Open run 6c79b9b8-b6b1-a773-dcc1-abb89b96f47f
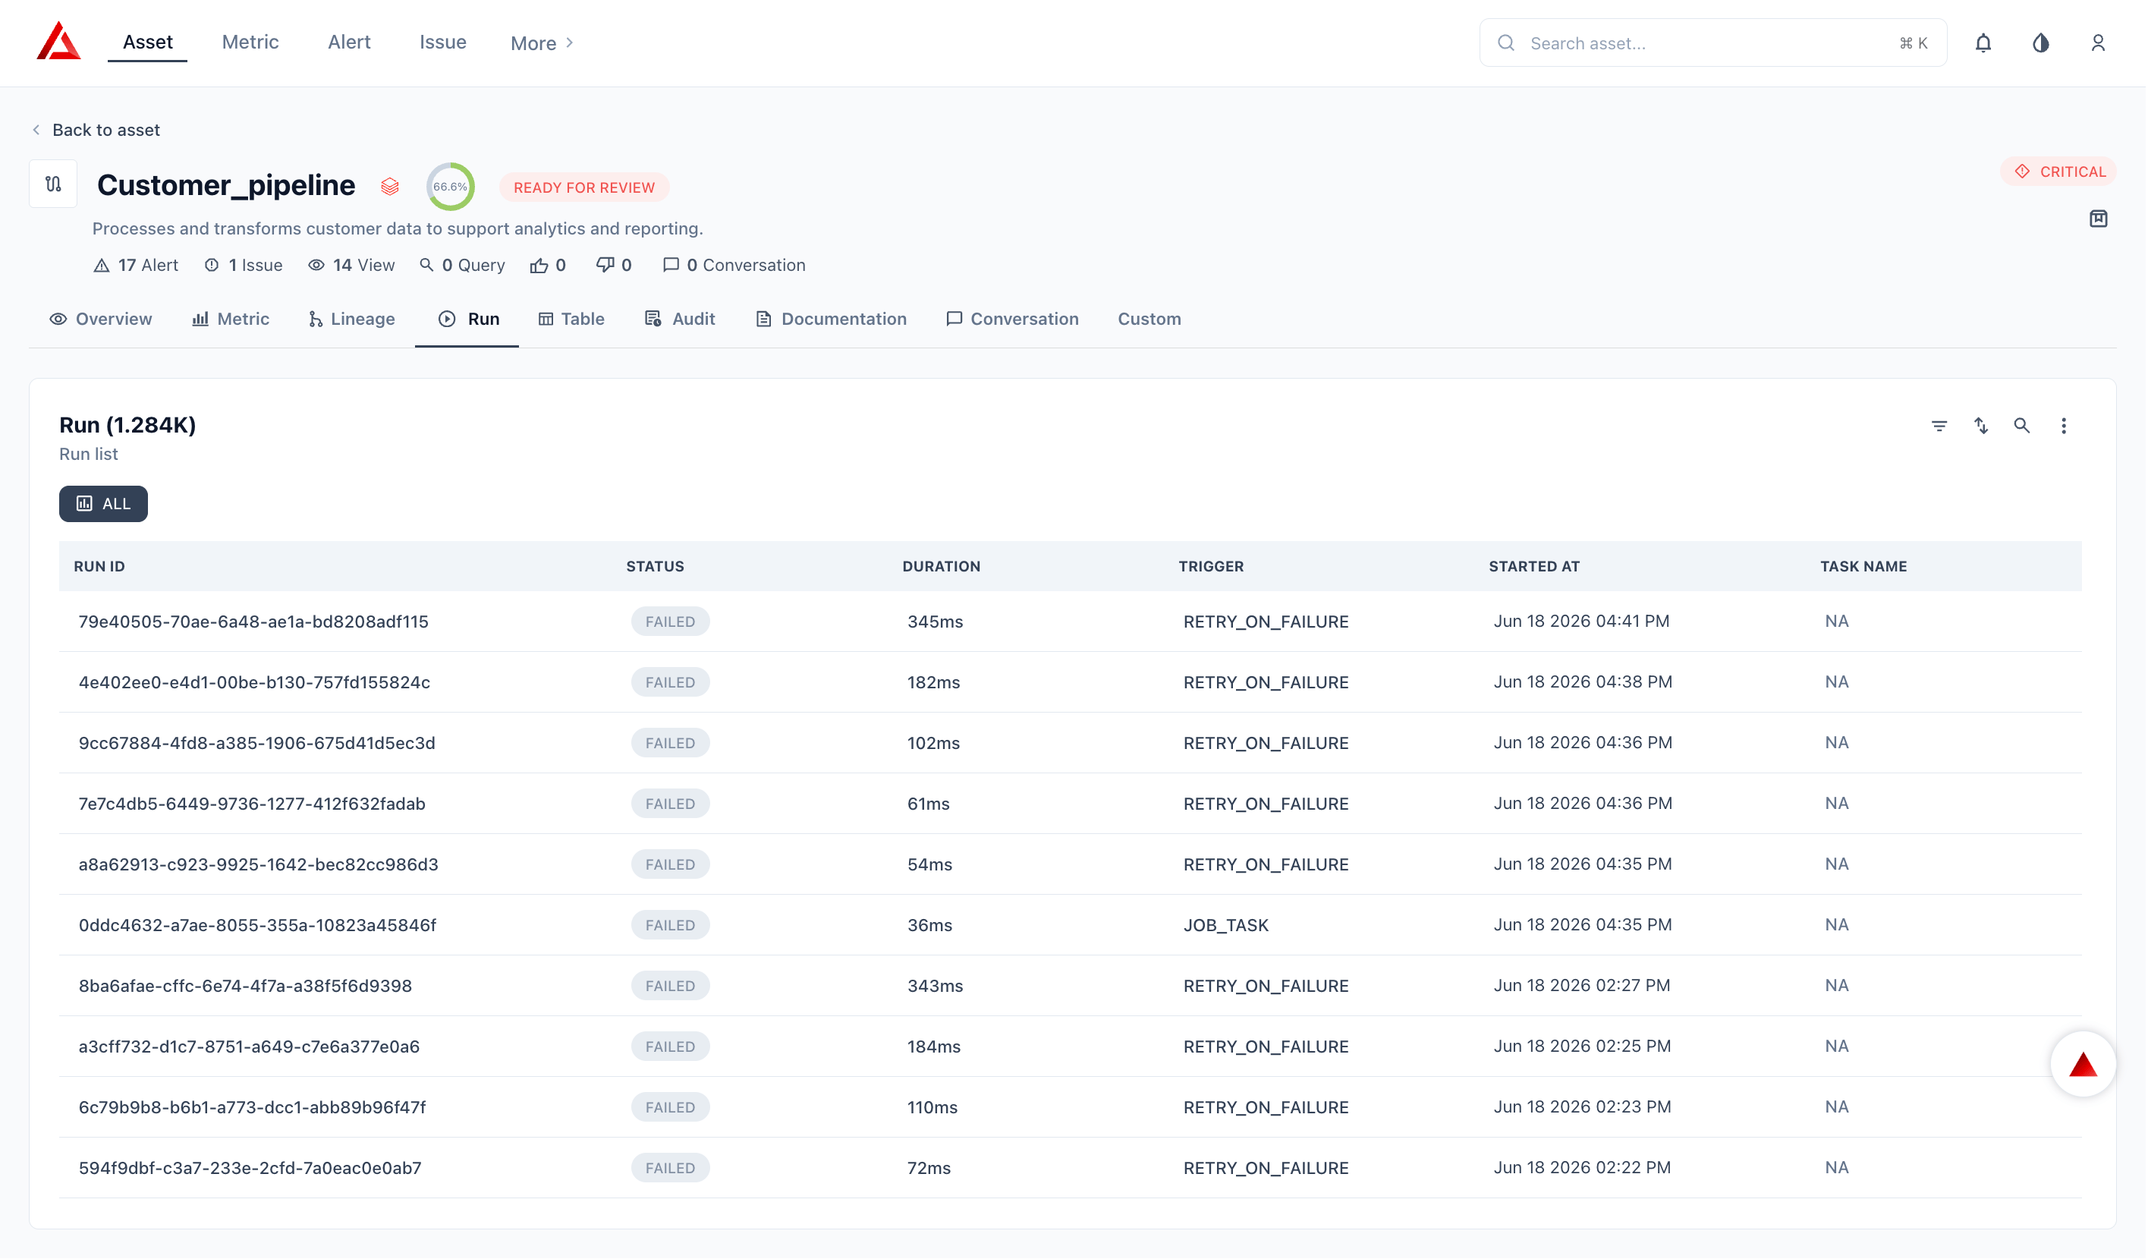Image resolution: width=2148 pixels, height=1259 pixels. pyautogui.click(x=253, y=1108)
